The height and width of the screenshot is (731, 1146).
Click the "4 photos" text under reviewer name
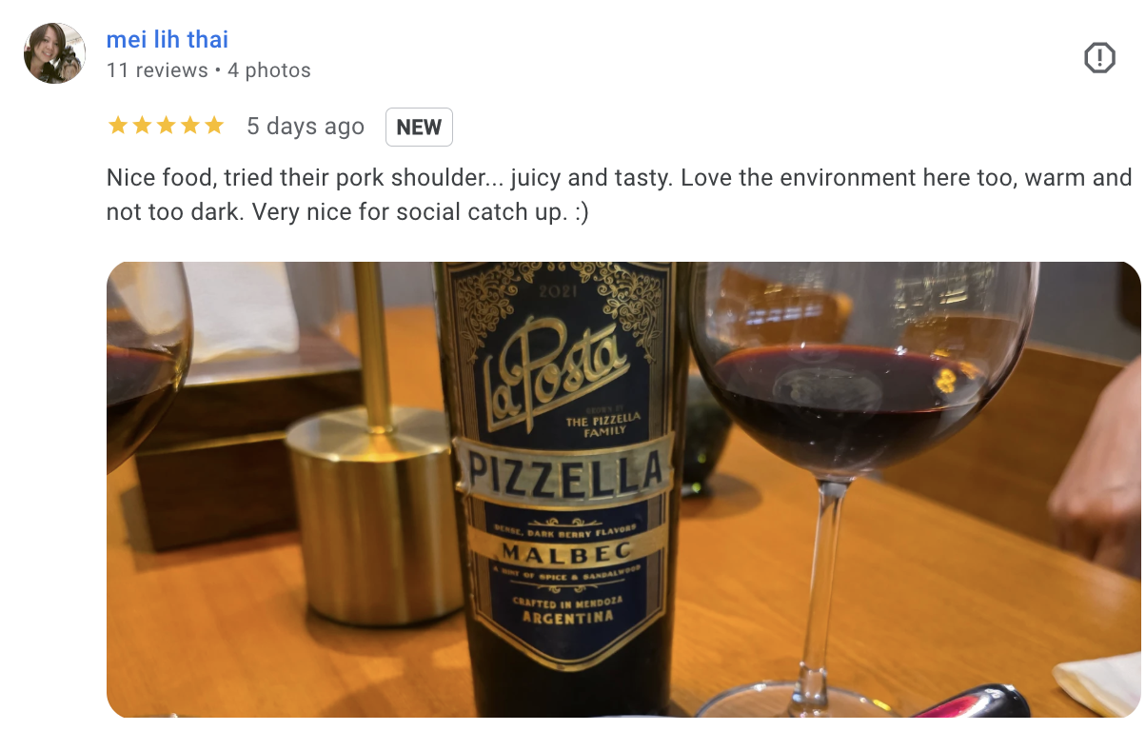[x=269, y=70]
